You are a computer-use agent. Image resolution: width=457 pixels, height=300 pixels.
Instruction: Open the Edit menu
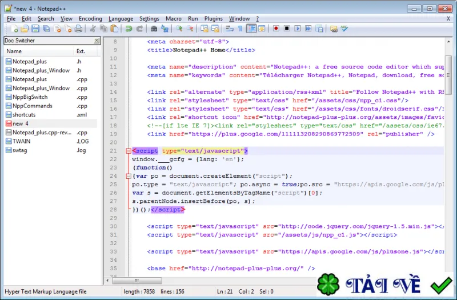[26, 19]
